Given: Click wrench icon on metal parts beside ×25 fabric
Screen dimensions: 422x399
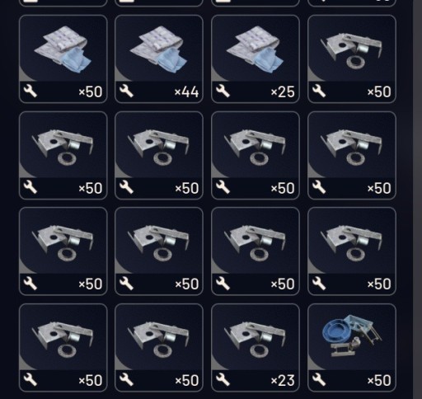Looking at the screenshot, I should [x=319, y=91].
